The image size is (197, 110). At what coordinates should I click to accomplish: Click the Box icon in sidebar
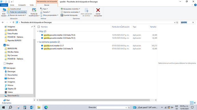pyautogui.click(x=5, y=45)
